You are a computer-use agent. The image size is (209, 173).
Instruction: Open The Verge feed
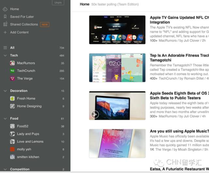point(25,79)
